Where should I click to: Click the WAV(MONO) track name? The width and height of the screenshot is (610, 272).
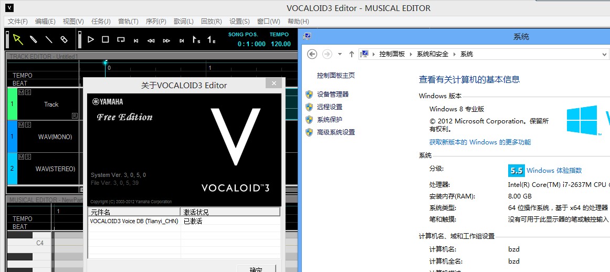pos(55,137)
